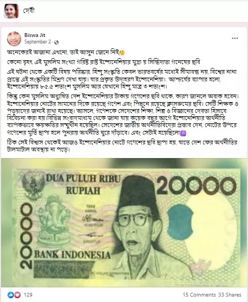View the 15 Comments list
Image resolution: width=248 pixels, height=302 pixels.
199,295
